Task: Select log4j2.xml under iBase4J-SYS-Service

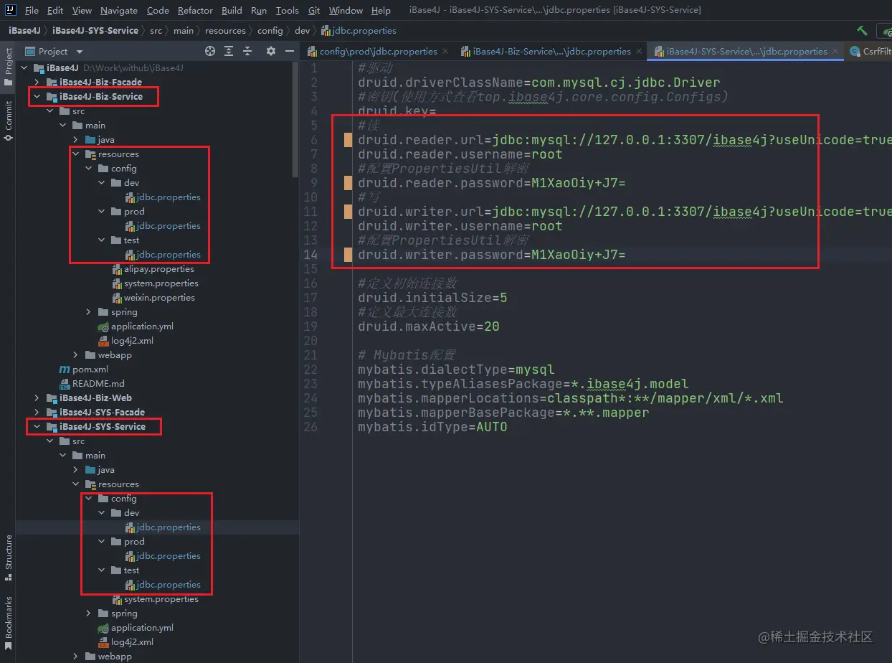Action: [x=132, y=642]
